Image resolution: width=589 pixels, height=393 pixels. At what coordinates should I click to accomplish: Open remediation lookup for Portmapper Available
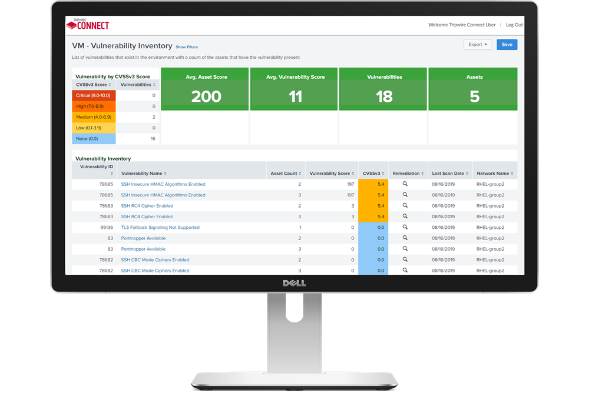pyautogui.click(x=404, y=238)
